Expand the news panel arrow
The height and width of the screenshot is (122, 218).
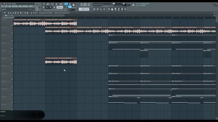coord(154,4)
